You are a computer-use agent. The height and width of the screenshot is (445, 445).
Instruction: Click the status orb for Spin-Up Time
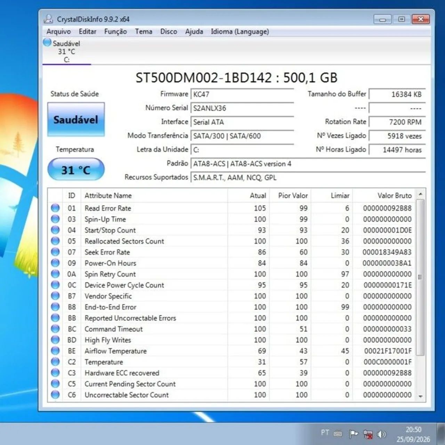55,219
